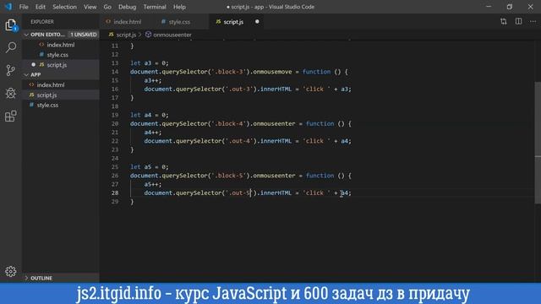The height and width of the screenshot is (304, 541).
Task: Click the EXPLORER panel title
Action: tap(42, 21)
